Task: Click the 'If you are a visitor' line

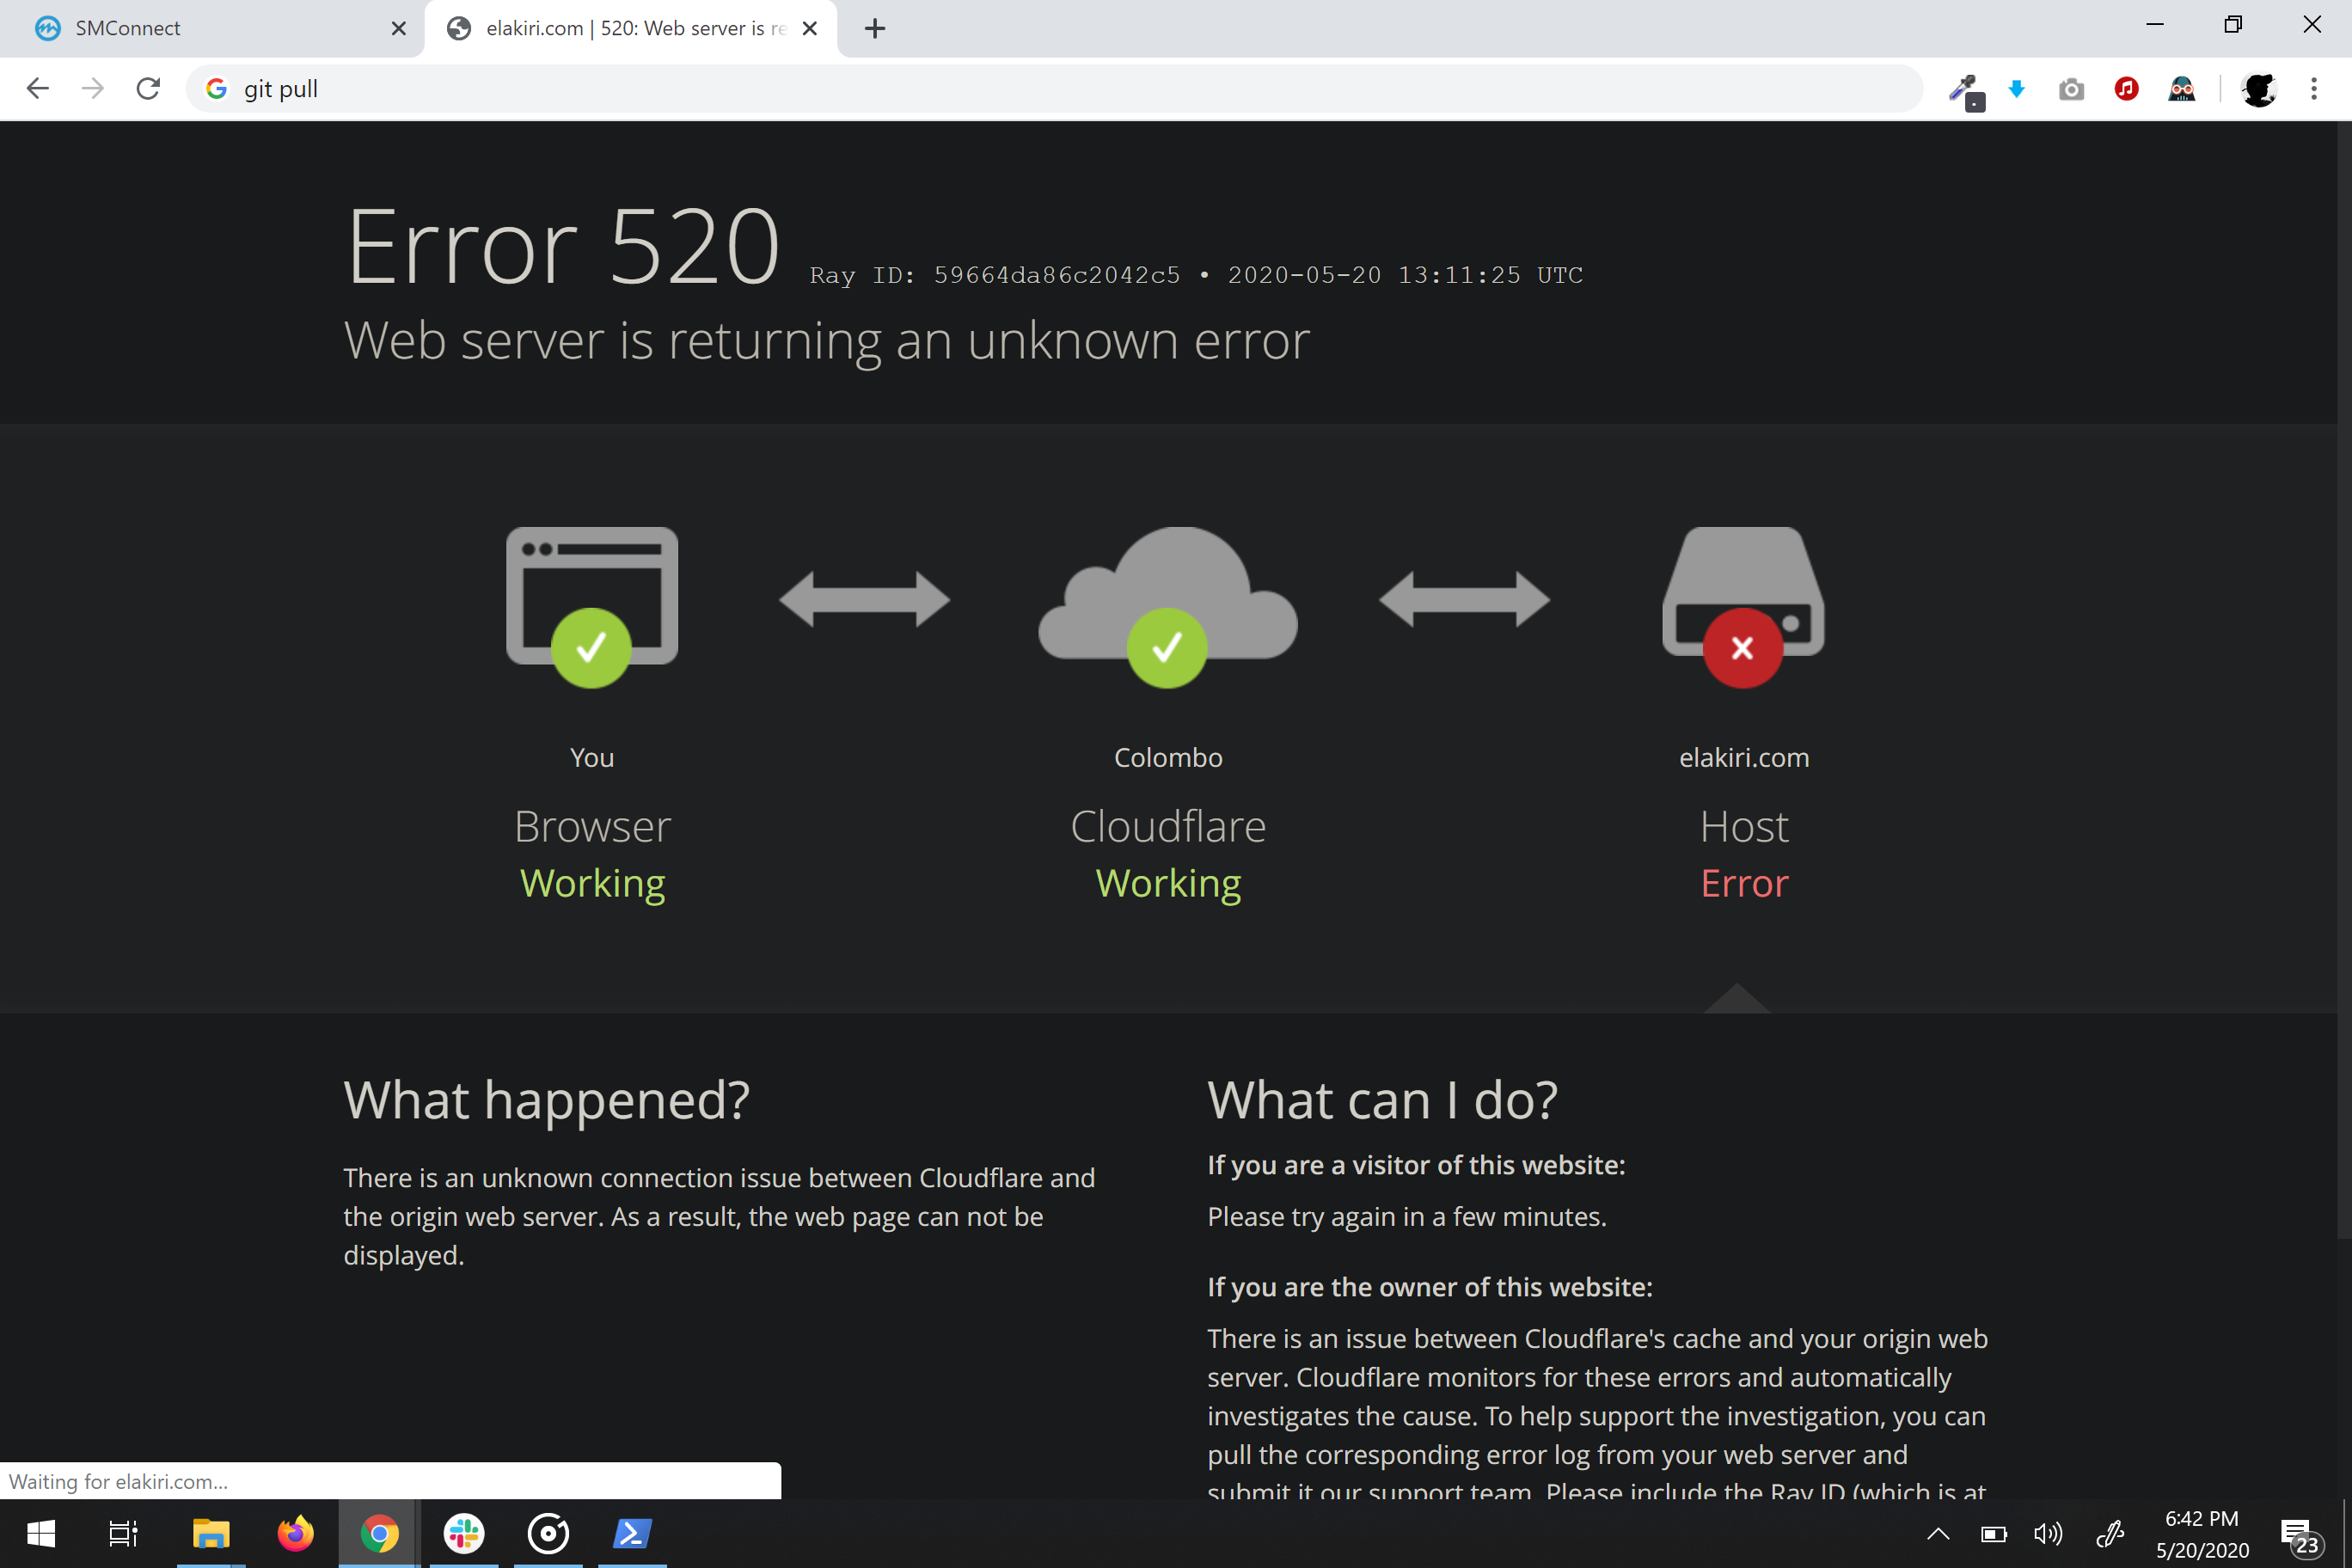Action: click(x=1416, y=1165)
